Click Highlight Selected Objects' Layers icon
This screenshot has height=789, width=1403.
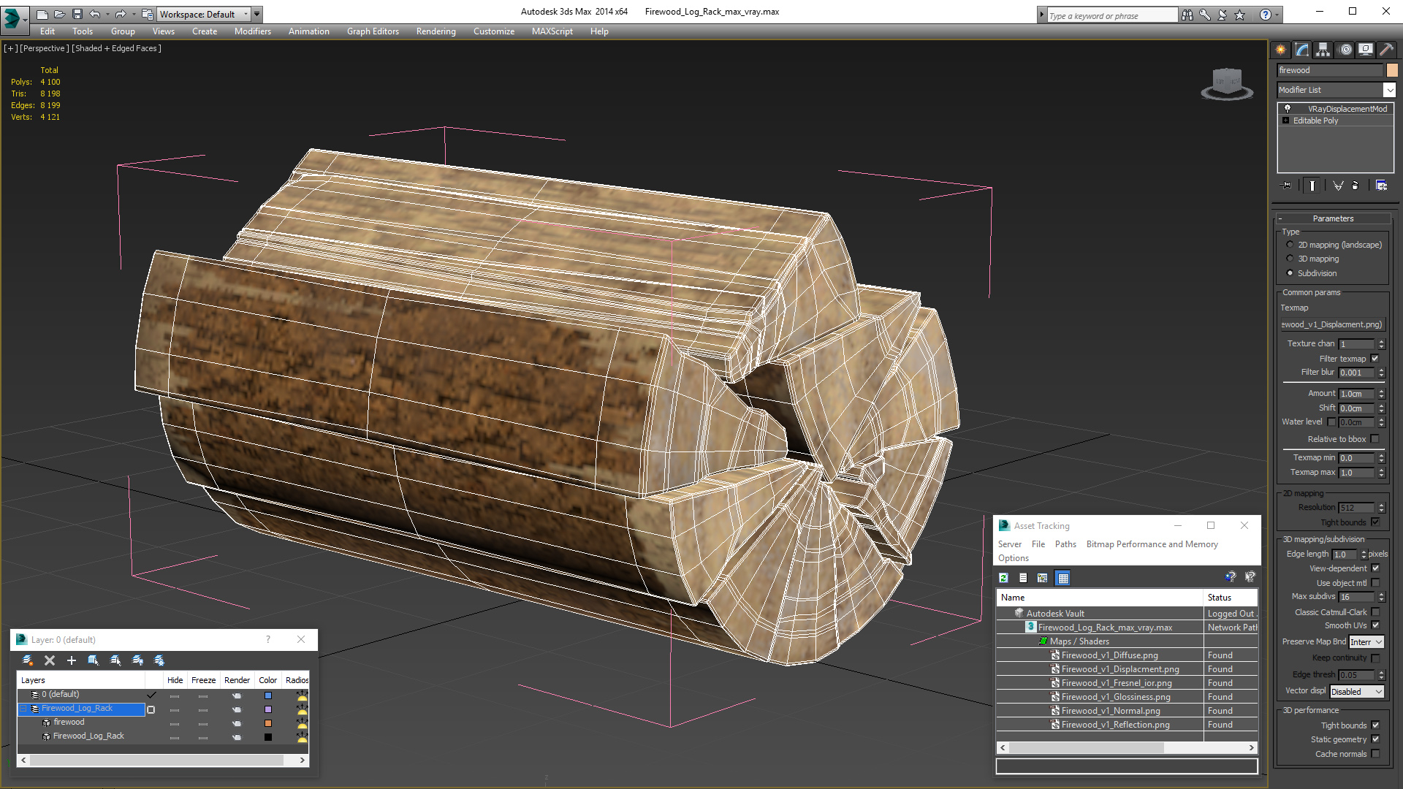[115, 660]
